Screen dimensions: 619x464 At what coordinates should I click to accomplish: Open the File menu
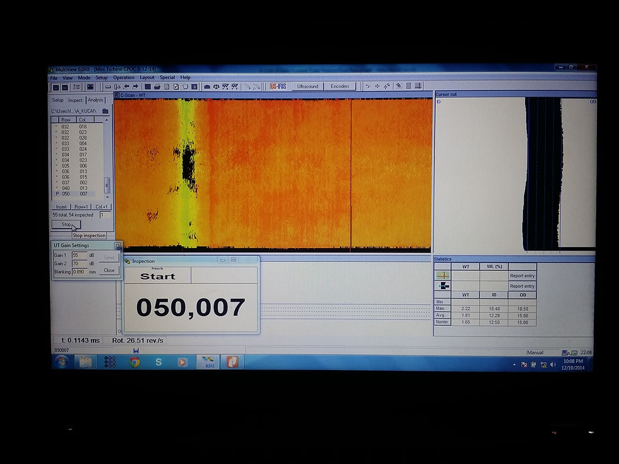coord(54,78)
